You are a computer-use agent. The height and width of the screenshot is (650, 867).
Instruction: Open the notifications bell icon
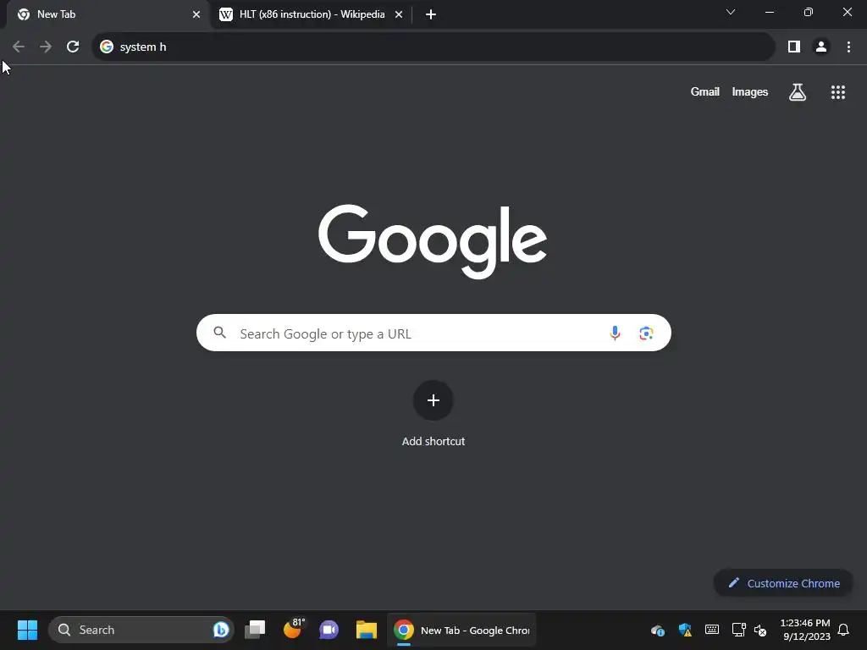coord(844,630)
